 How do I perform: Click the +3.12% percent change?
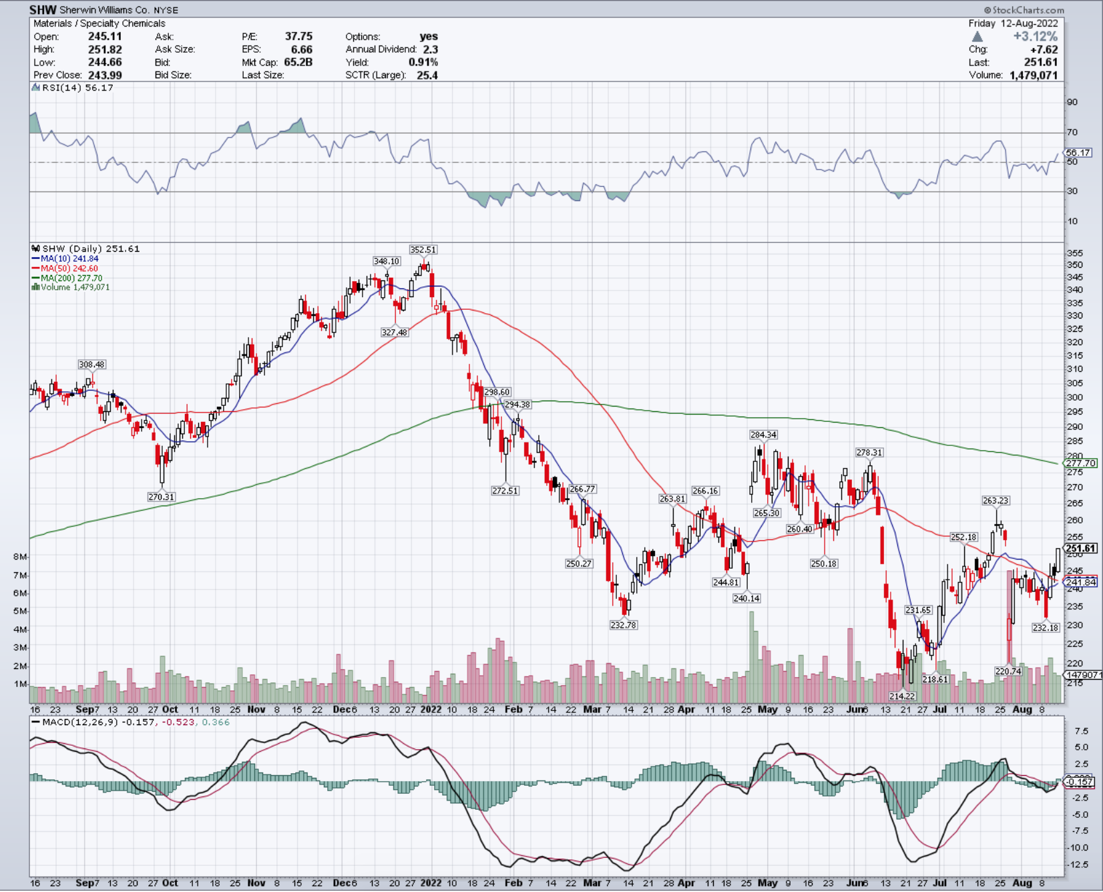tap(1036, 37)
